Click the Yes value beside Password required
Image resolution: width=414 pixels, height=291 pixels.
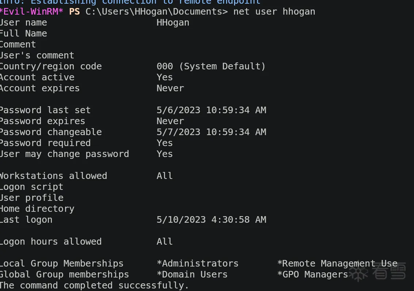(165, 143)
